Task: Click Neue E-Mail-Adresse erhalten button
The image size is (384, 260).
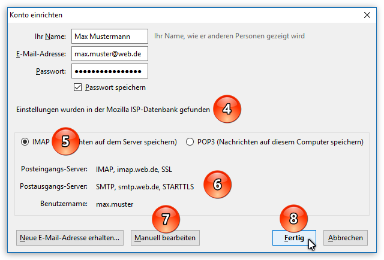Action: 70,238
